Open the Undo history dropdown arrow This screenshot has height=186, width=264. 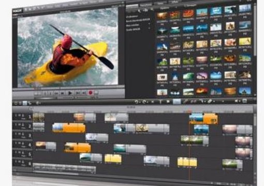[x=139, y=102]
